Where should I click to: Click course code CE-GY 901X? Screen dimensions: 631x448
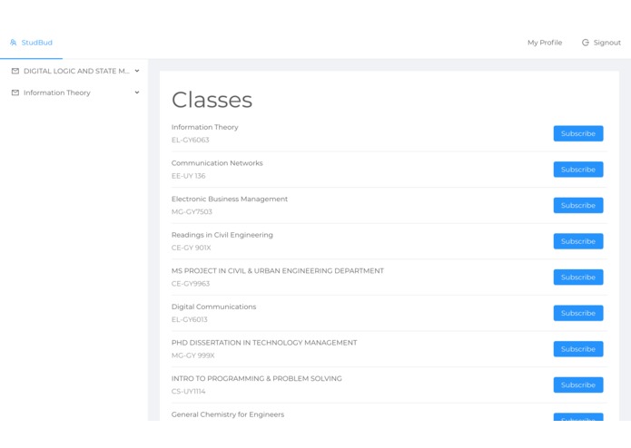tap(192, 248)
